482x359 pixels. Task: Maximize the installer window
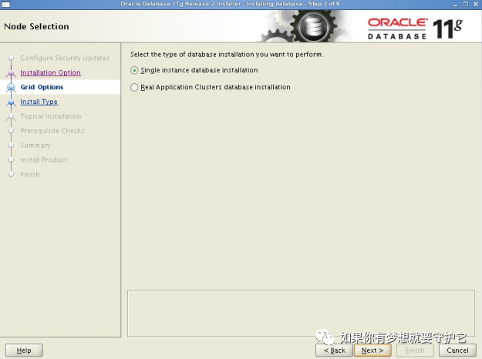click(465, 4)
